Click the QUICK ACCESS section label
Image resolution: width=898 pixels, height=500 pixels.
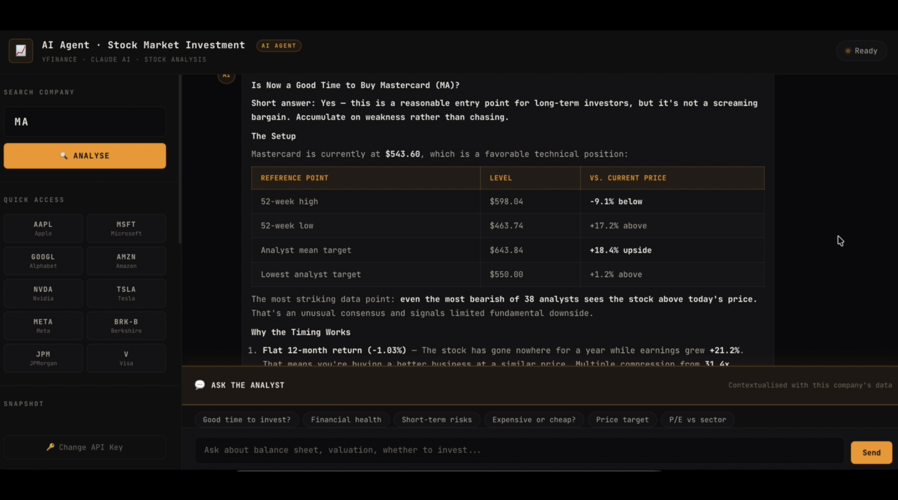[x=34, y=200]
